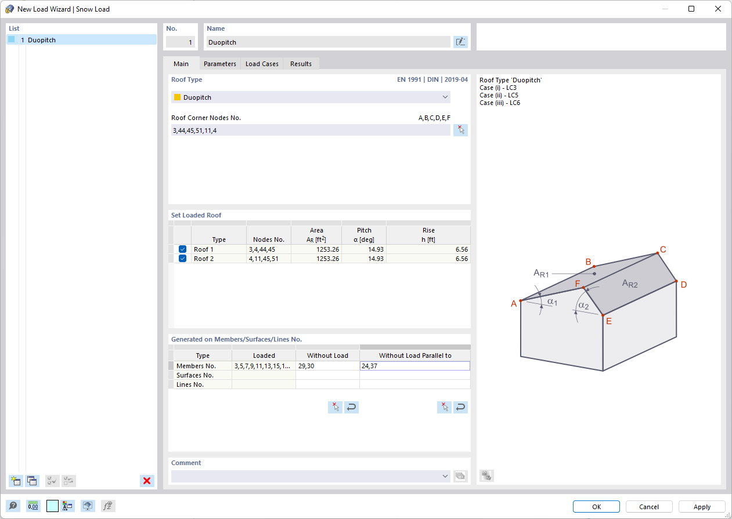The width and height of the screenshot is (732, 519).
Task: Open the Results tab
Action: (x=301, y=64)
